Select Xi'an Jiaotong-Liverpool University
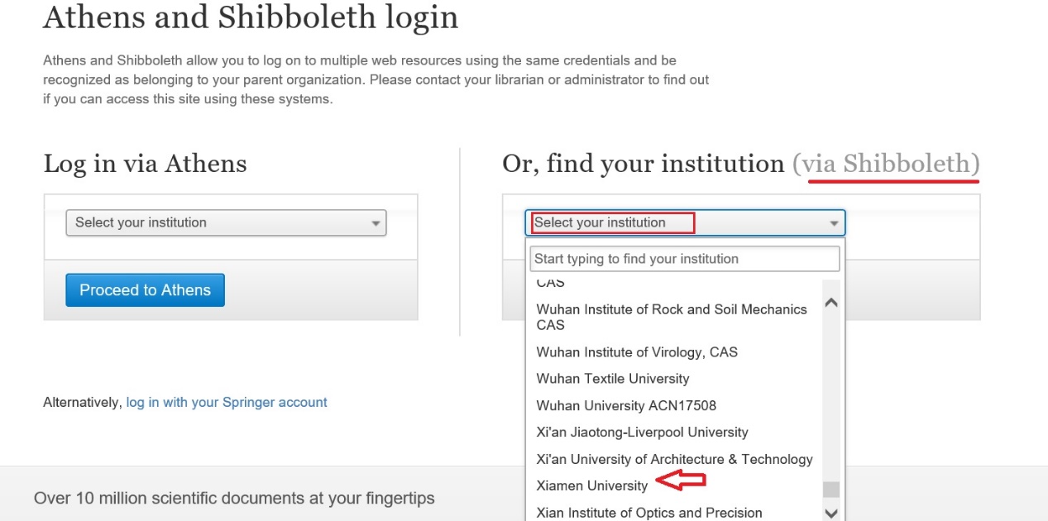The height and width of the screenshot is (521, 1048). (x=642, y=433)
